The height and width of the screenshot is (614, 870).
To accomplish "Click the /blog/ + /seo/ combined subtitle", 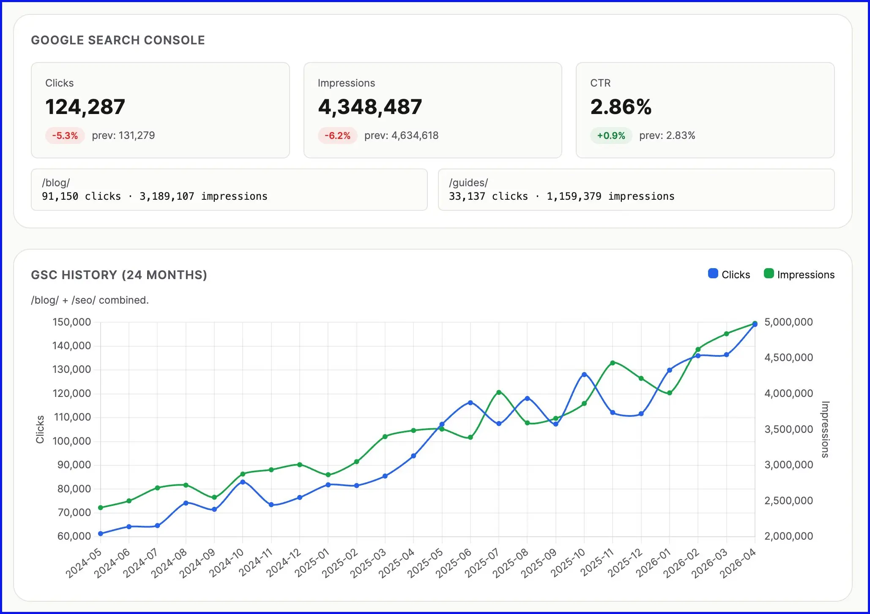I will pos(90,300).
